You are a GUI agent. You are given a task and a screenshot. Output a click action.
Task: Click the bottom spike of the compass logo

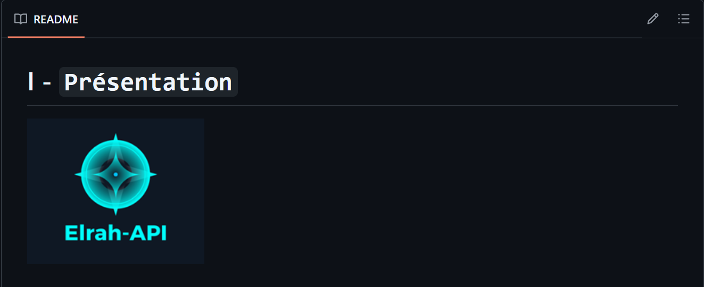point(115,210)
